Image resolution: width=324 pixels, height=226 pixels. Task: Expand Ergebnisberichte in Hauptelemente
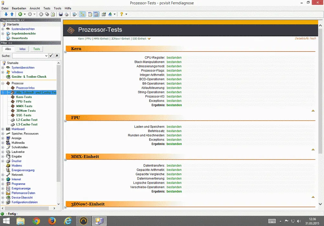pos(3,33)
